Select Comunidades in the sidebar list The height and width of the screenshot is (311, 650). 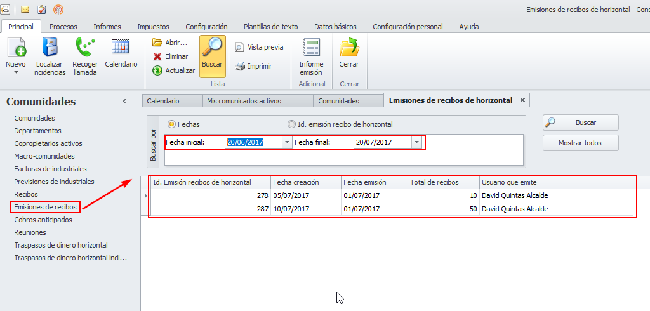[x=34, y=118]
